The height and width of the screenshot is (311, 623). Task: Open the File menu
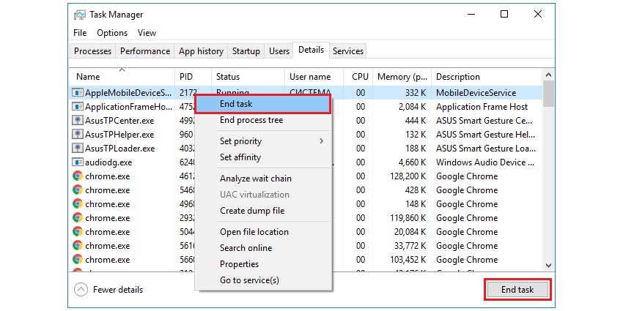[80, 33]
